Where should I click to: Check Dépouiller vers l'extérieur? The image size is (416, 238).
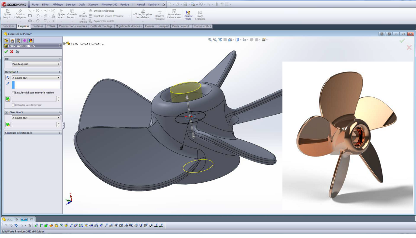(x=13, y=105)
